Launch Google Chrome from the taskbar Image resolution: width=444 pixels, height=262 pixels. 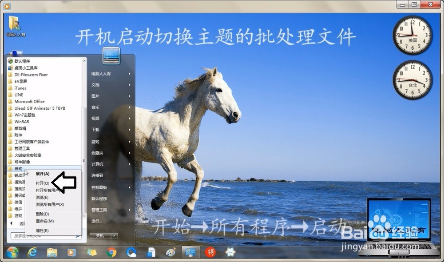(x=111, y=252)
